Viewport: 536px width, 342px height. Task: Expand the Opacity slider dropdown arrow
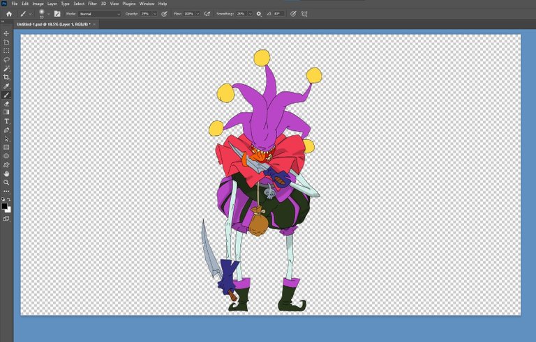coord(154,14)
